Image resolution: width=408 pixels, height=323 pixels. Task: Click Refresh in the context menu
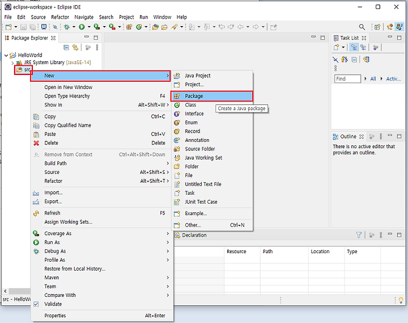(x=102, y=213)
